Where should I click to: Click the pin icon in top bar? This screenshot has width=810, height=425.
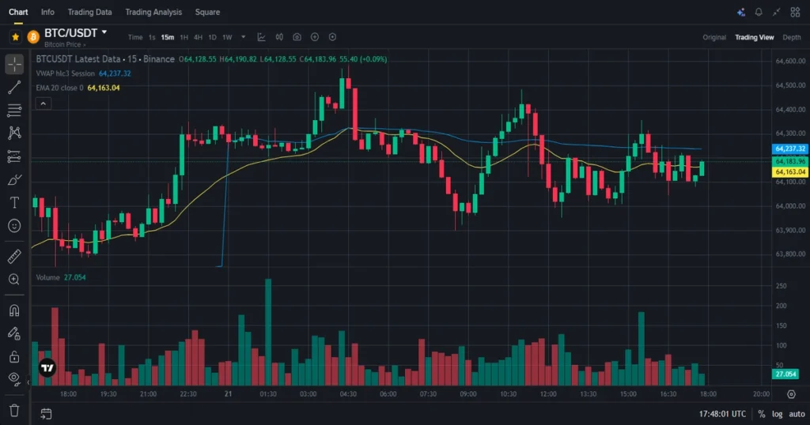(x=777, y=12)
